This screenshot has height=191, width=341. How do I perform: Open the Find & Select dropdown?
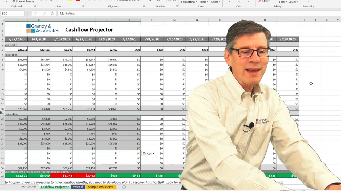tap(293, 2)
